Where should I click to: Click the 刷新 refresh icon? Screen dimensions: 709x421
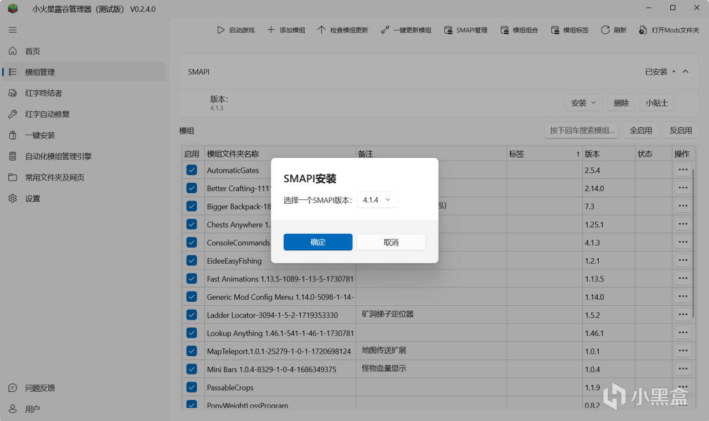coord(605,30)
